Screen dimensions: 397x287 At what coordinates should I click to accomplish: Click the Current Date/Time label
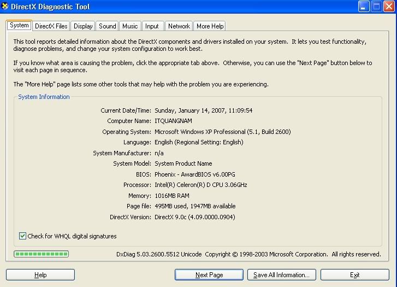pos(126,110)
